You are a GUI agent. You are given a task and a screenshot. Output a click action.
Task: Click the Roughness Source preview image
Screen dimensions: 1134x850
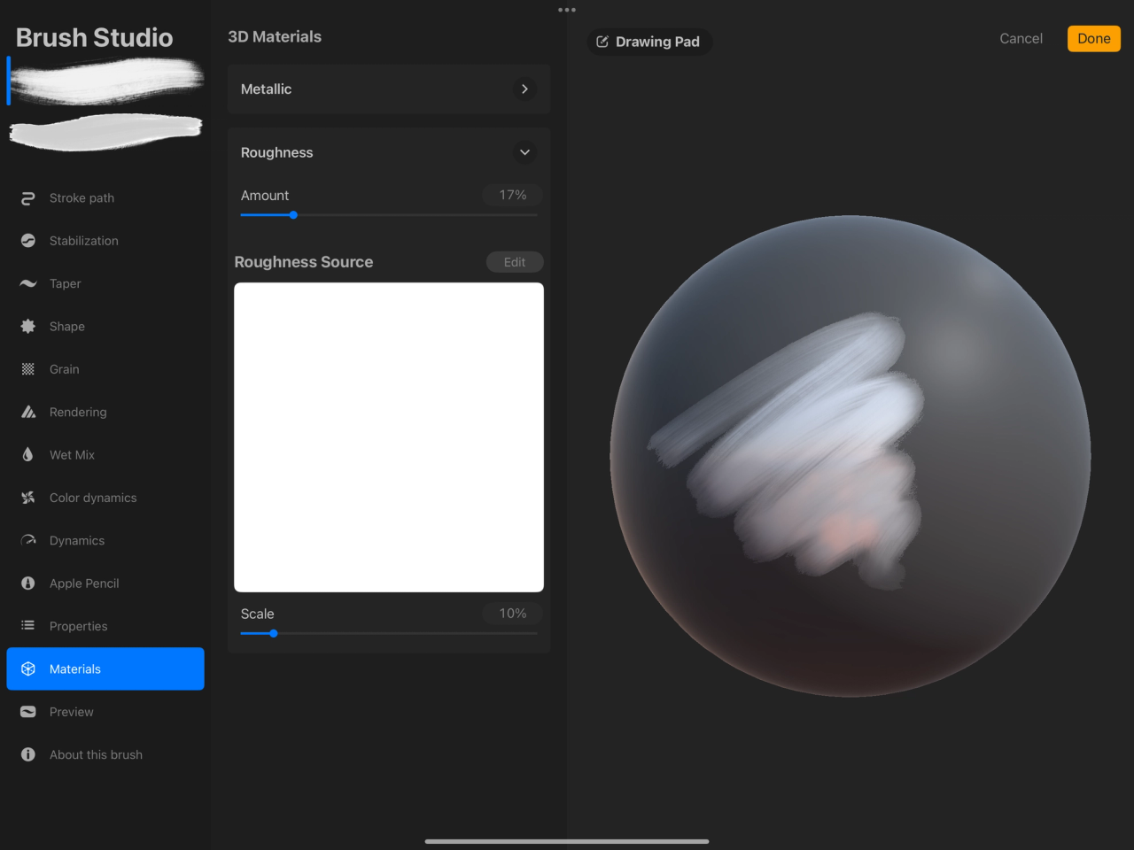[x=388, y=437]
